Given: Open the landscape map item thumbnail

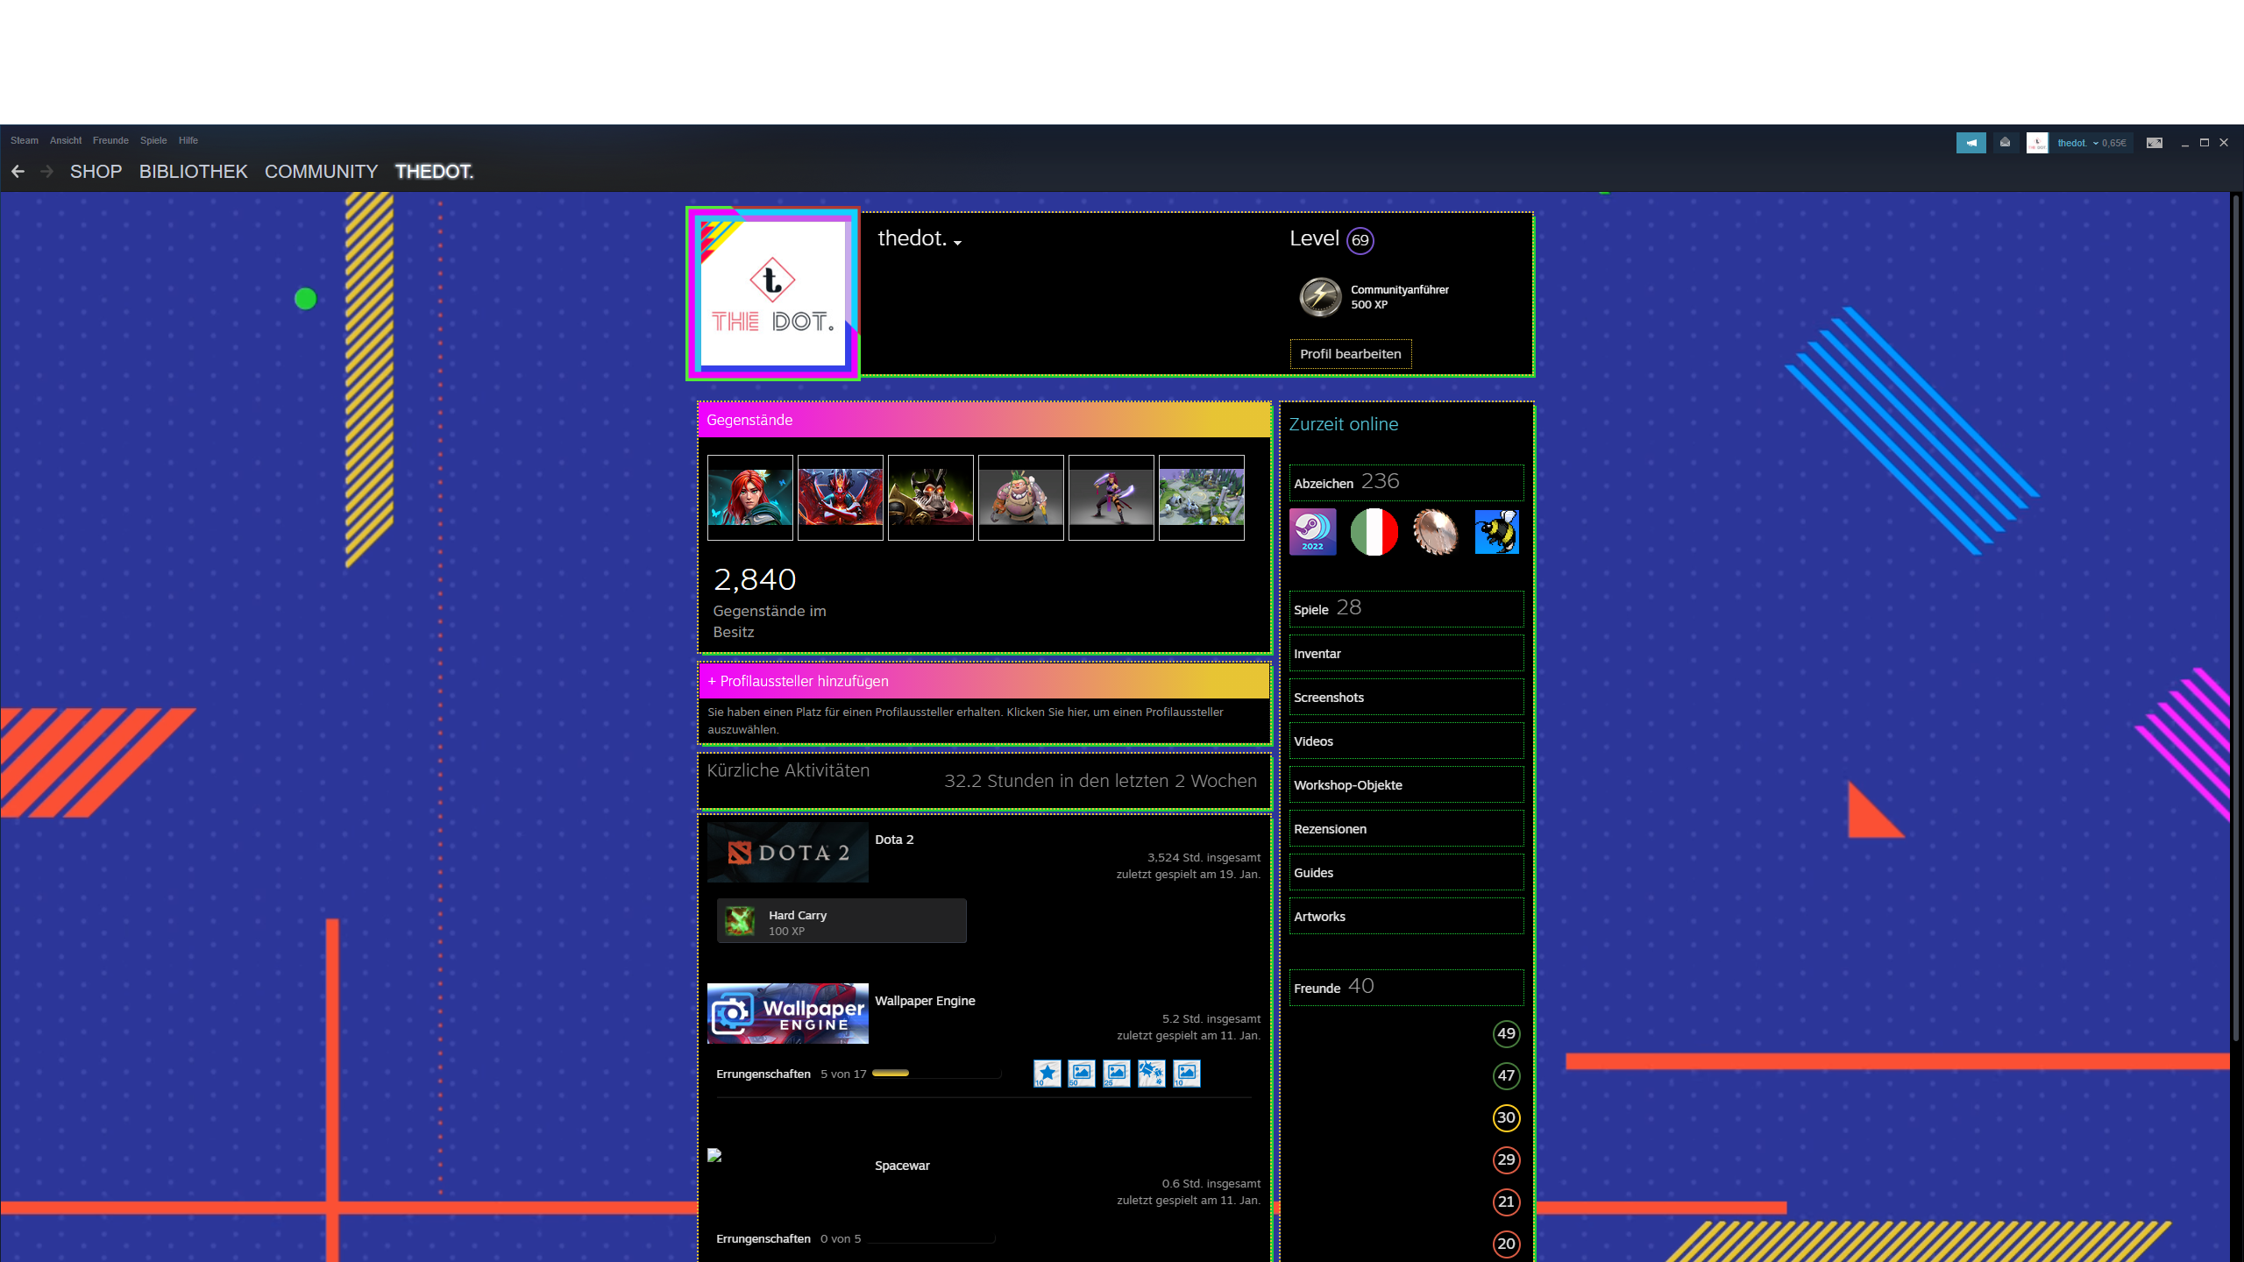Looking at the screenshot, I should click(1202, 498).
